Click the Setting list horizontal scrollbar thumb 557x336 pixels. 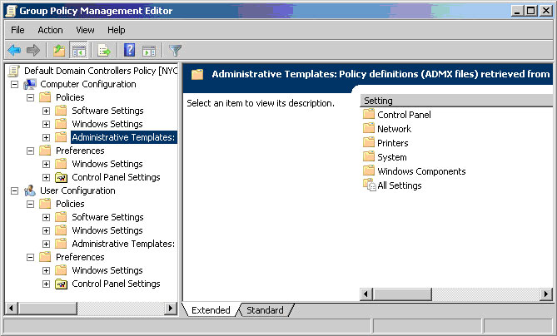(402, 294)
